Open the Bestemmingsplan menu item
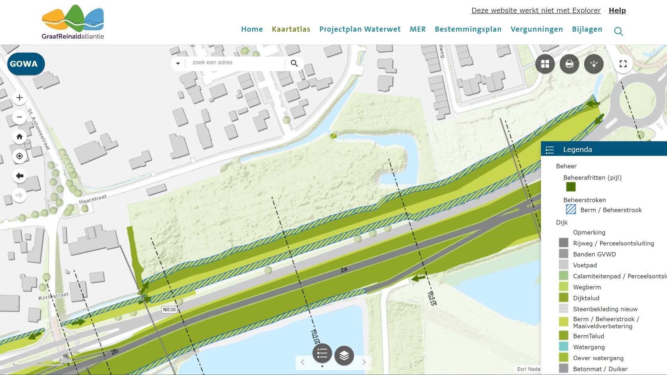This screenshot has width=667, height=375. [x=468, y=29]
